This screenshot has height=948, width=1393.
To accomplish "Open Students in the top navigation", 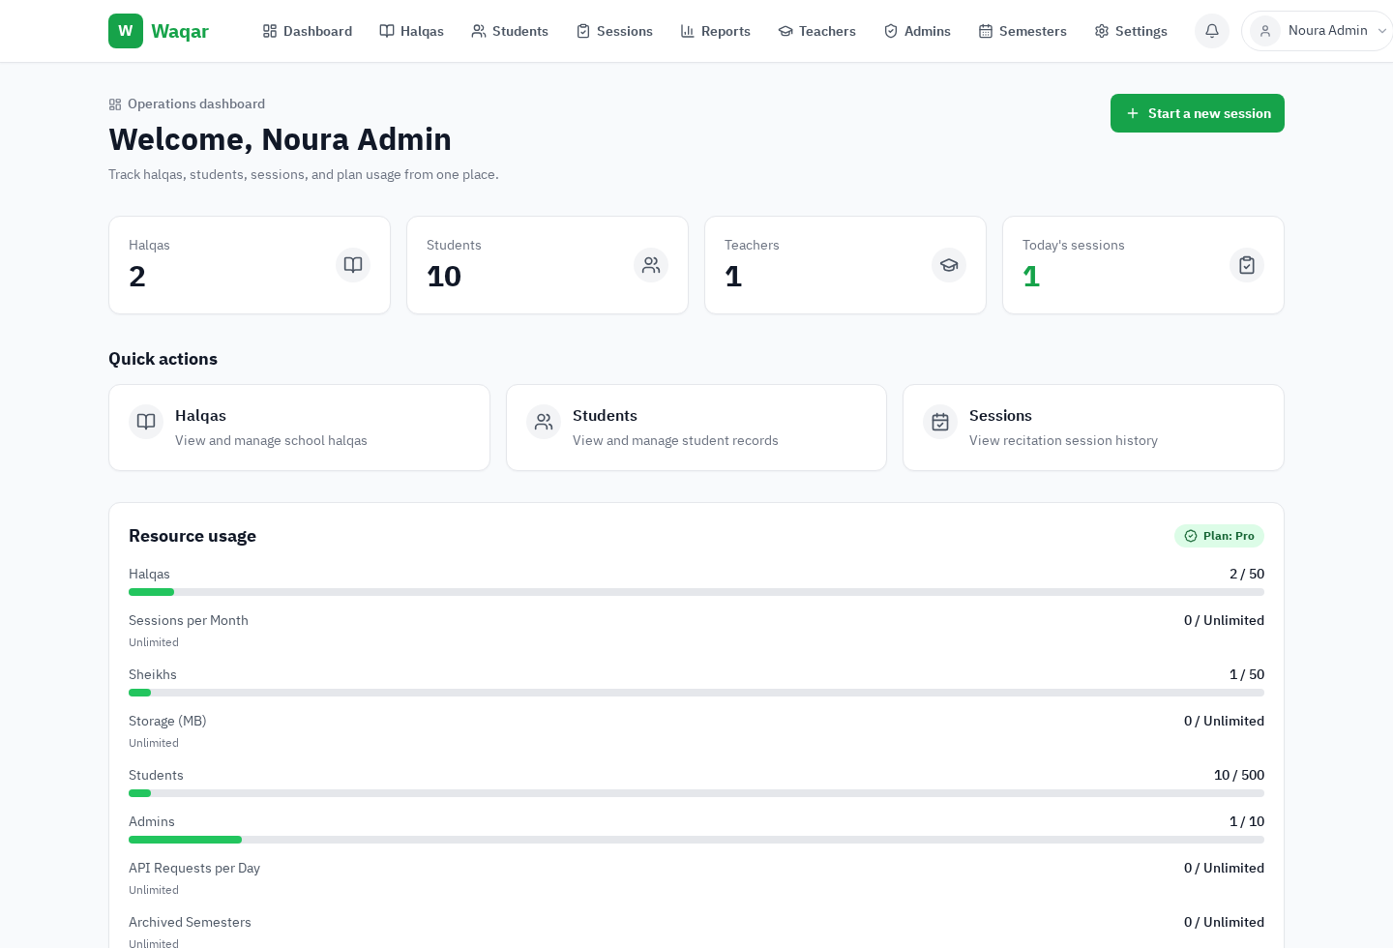I will pyautogui.click(x=510, y=31).
